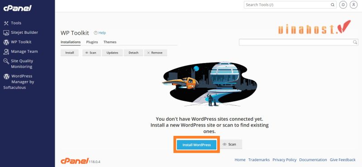Click the cPanel logo in sidebar
362x167 pixels.
pyautogui.click(x=17, y=8)
